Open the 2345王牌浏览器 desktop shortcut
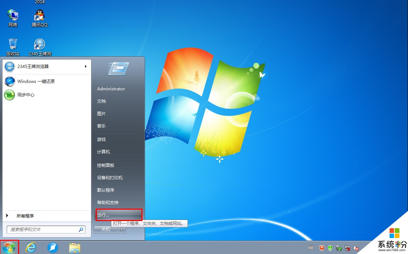This screenshot has height=254, width=408. (40, 47)
